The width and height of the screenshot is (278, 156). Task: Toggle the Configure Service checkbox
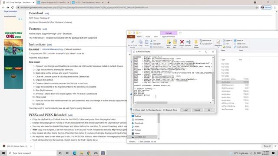click(147, 110)
